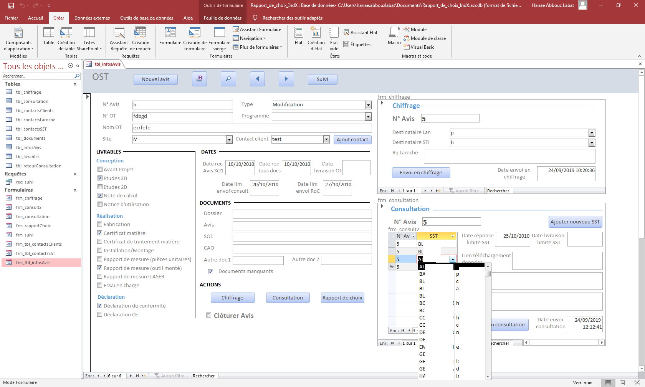Open Outils de base de données tab
Viewport: 645px width, 387px height.
147,18
